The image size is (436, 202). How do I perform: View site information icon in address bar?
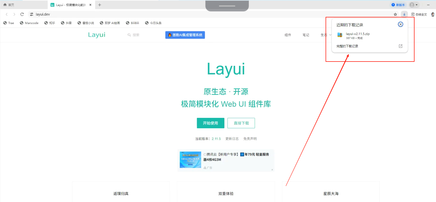(32, 14)
